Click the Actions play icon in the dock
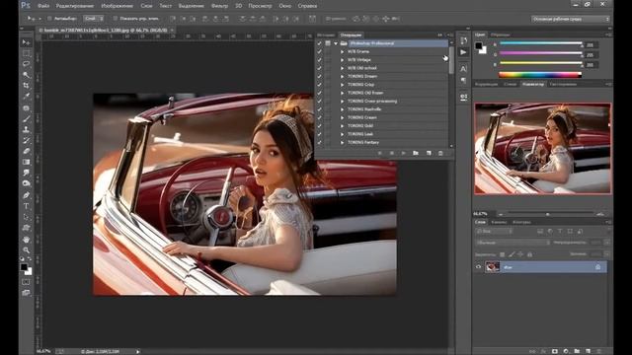The width and height of the screenshot is (632, 355). pyautogui.click(x=463, y=52)
